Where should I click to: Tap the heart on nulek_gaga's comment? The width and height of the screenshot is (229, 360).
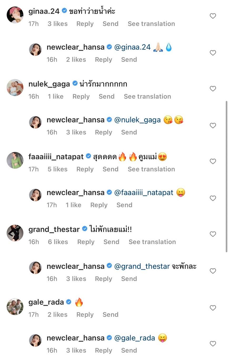(213, 89)
